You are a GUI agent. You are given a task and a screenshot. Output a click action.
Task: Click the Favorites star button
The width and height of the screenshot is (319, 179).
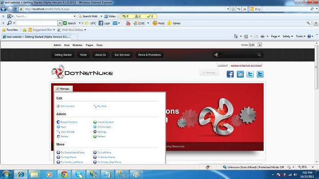(10, 30)
